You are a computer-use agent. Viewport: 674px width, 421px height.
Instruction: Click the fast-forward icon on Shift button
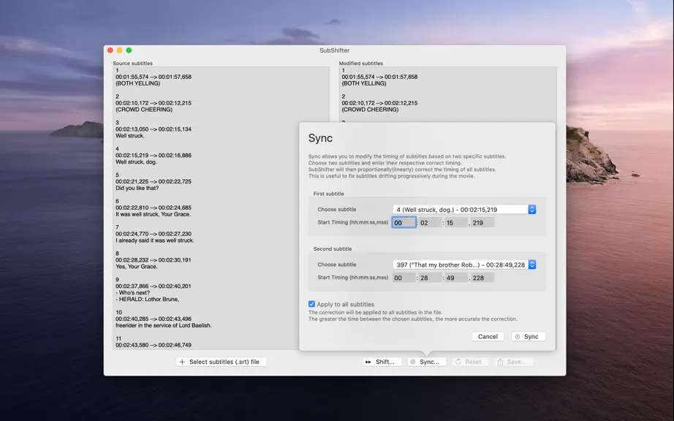[368, 362]
